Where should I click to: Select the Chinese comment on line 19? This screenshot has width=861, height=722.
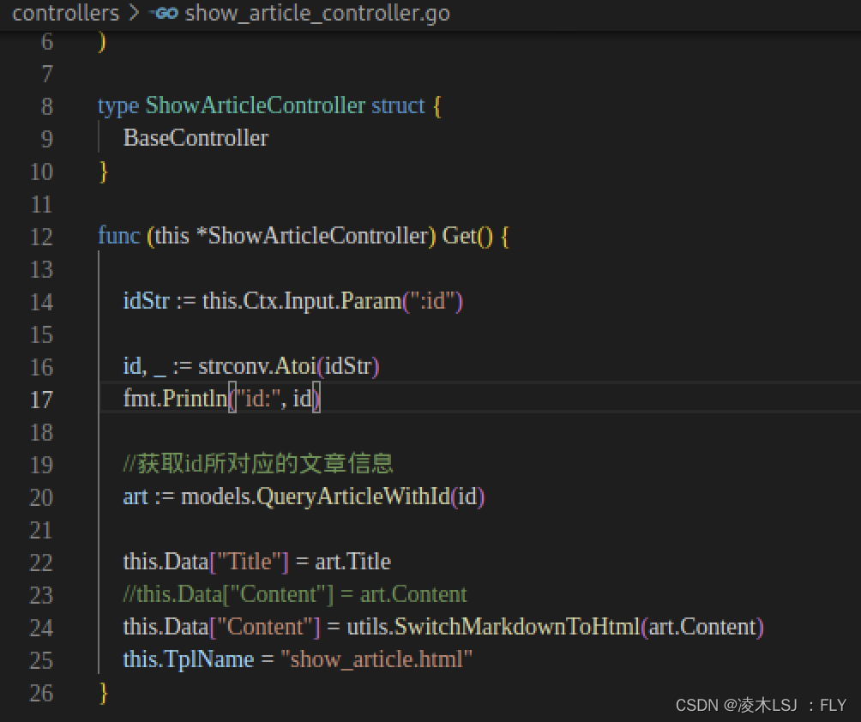pos(257,463)
